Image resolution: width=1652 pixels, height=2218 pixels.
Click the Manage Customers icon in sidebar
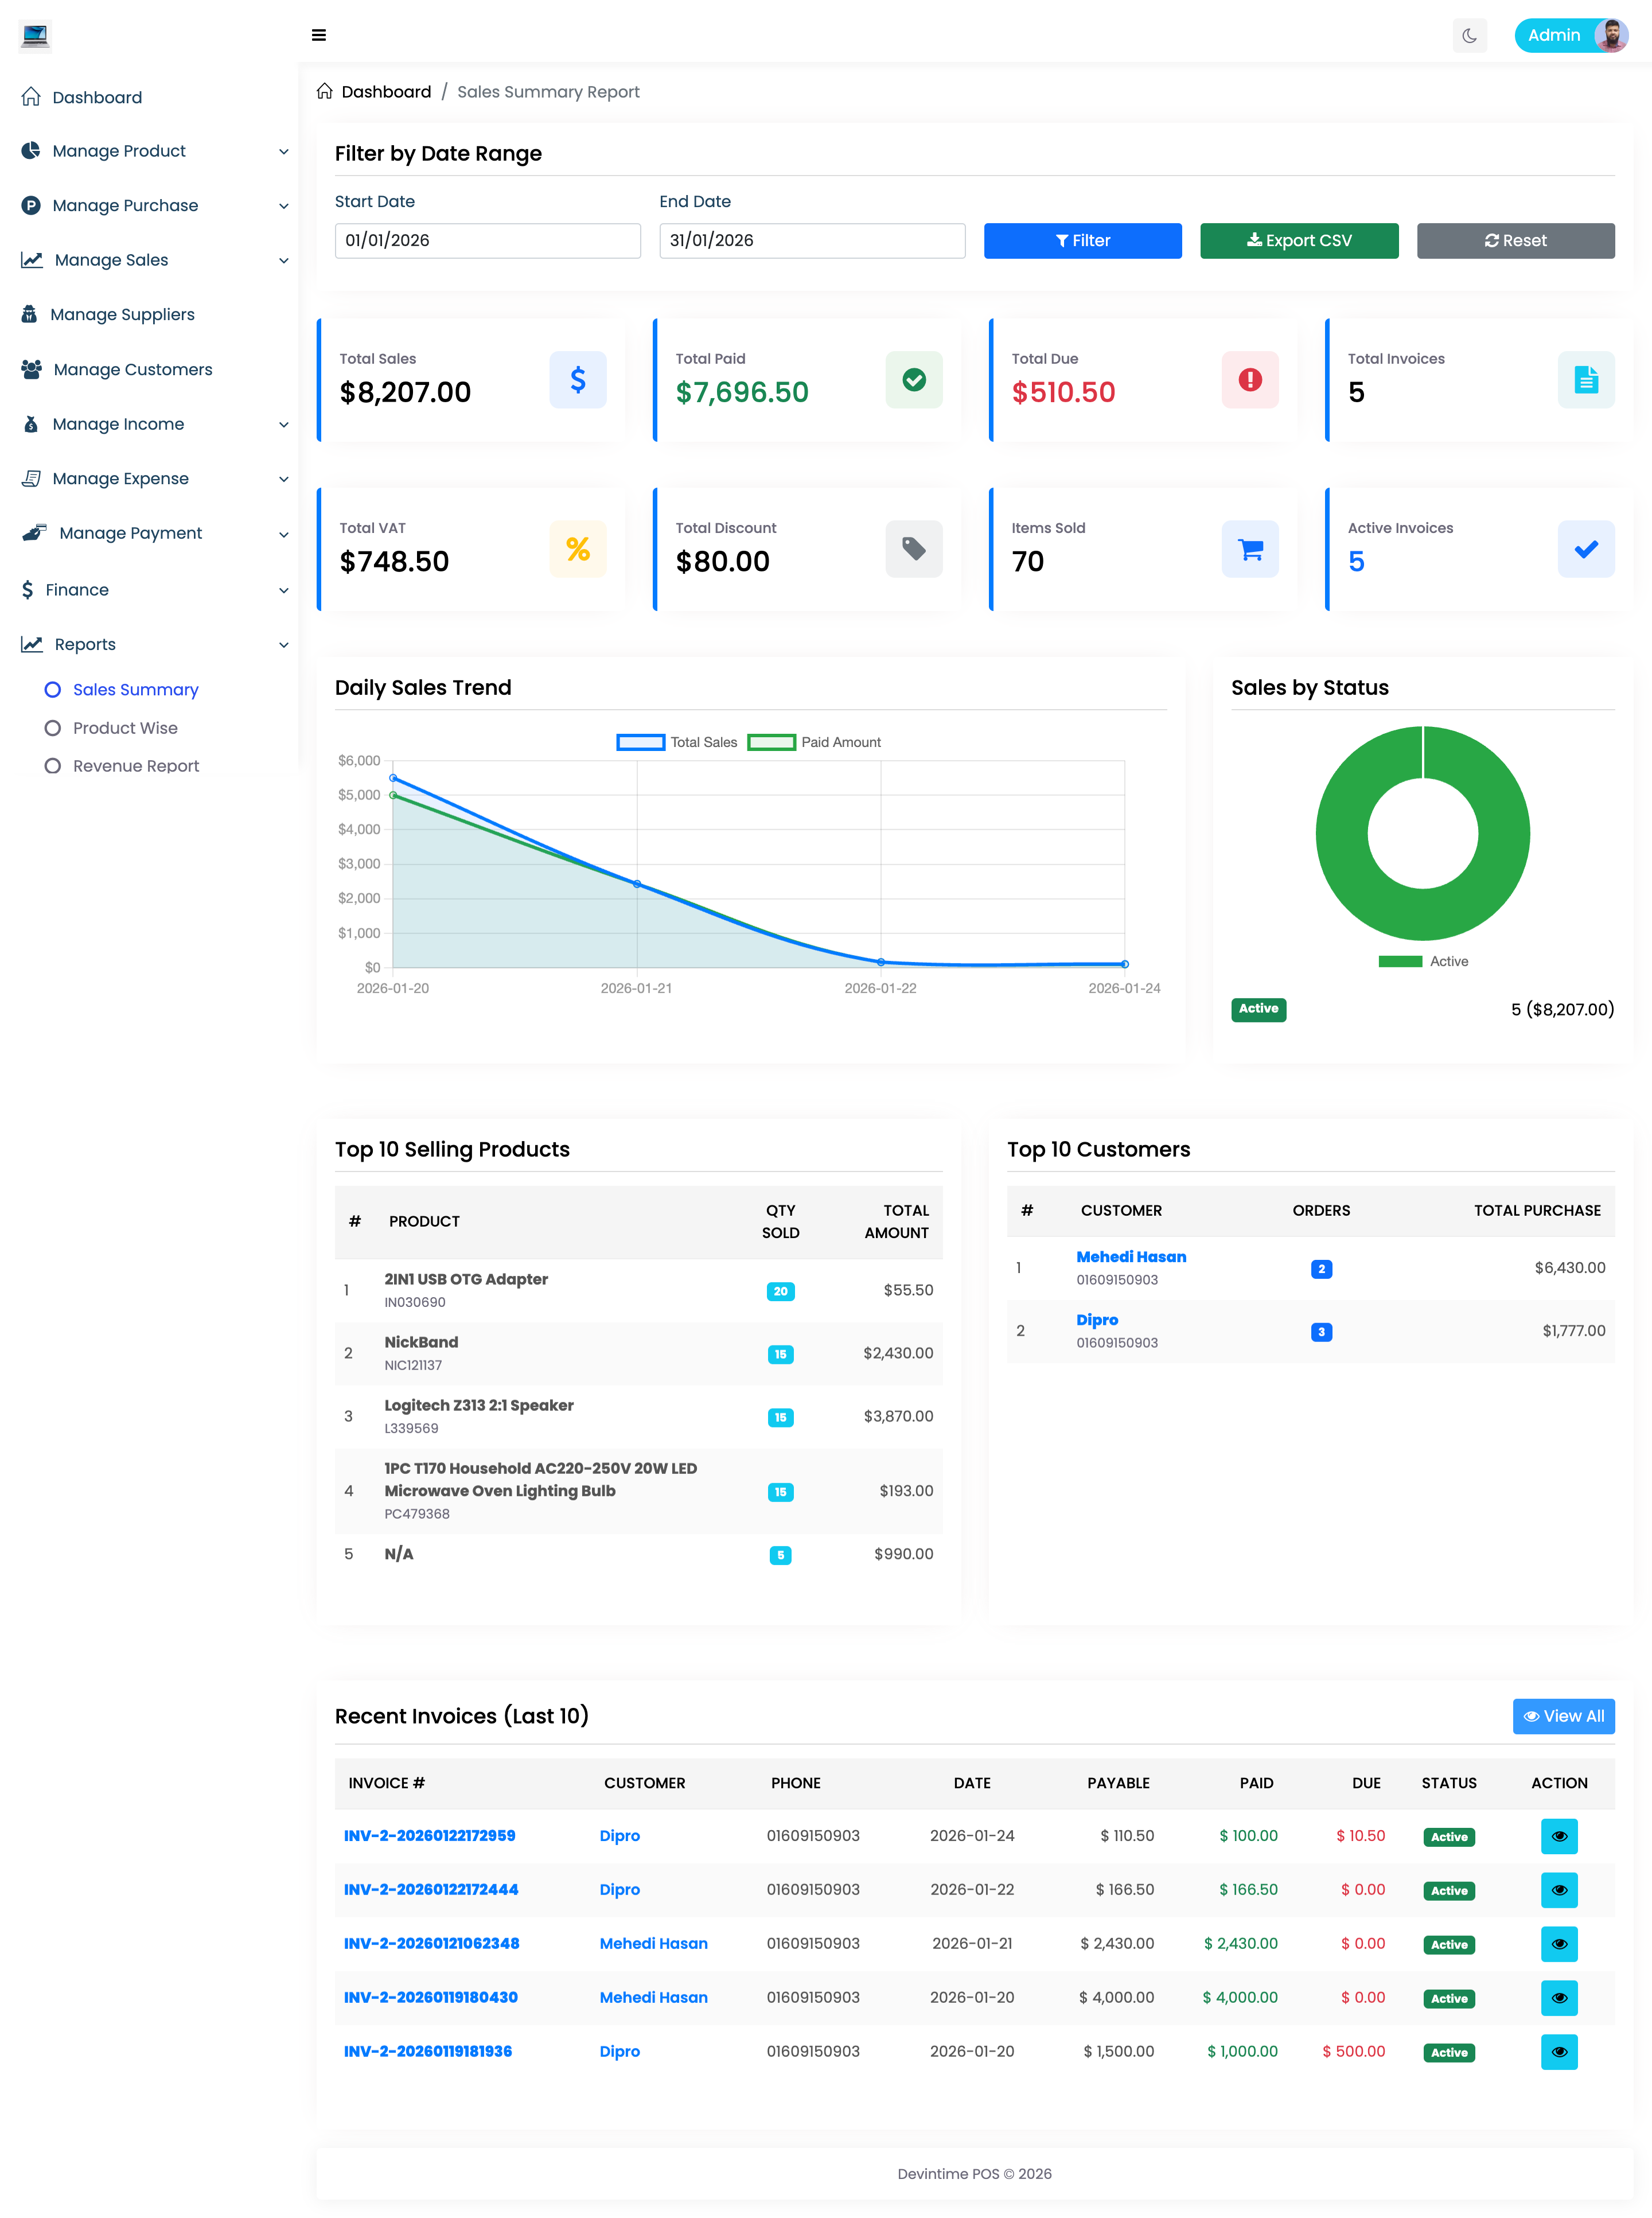tap(31, 369)
